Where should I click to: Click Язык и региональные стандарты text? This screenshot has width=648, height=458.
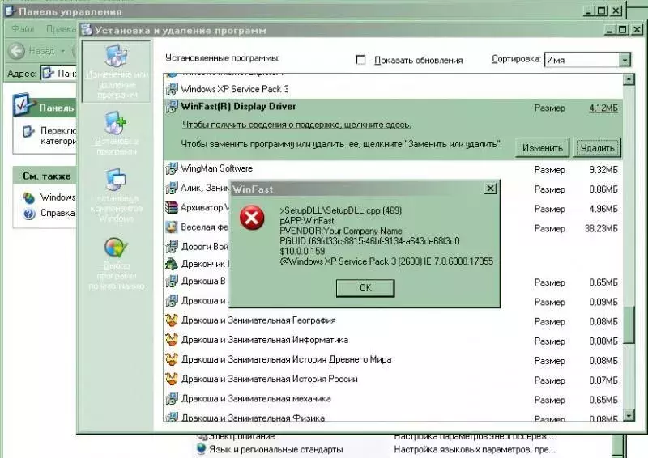tap(275, 449)
